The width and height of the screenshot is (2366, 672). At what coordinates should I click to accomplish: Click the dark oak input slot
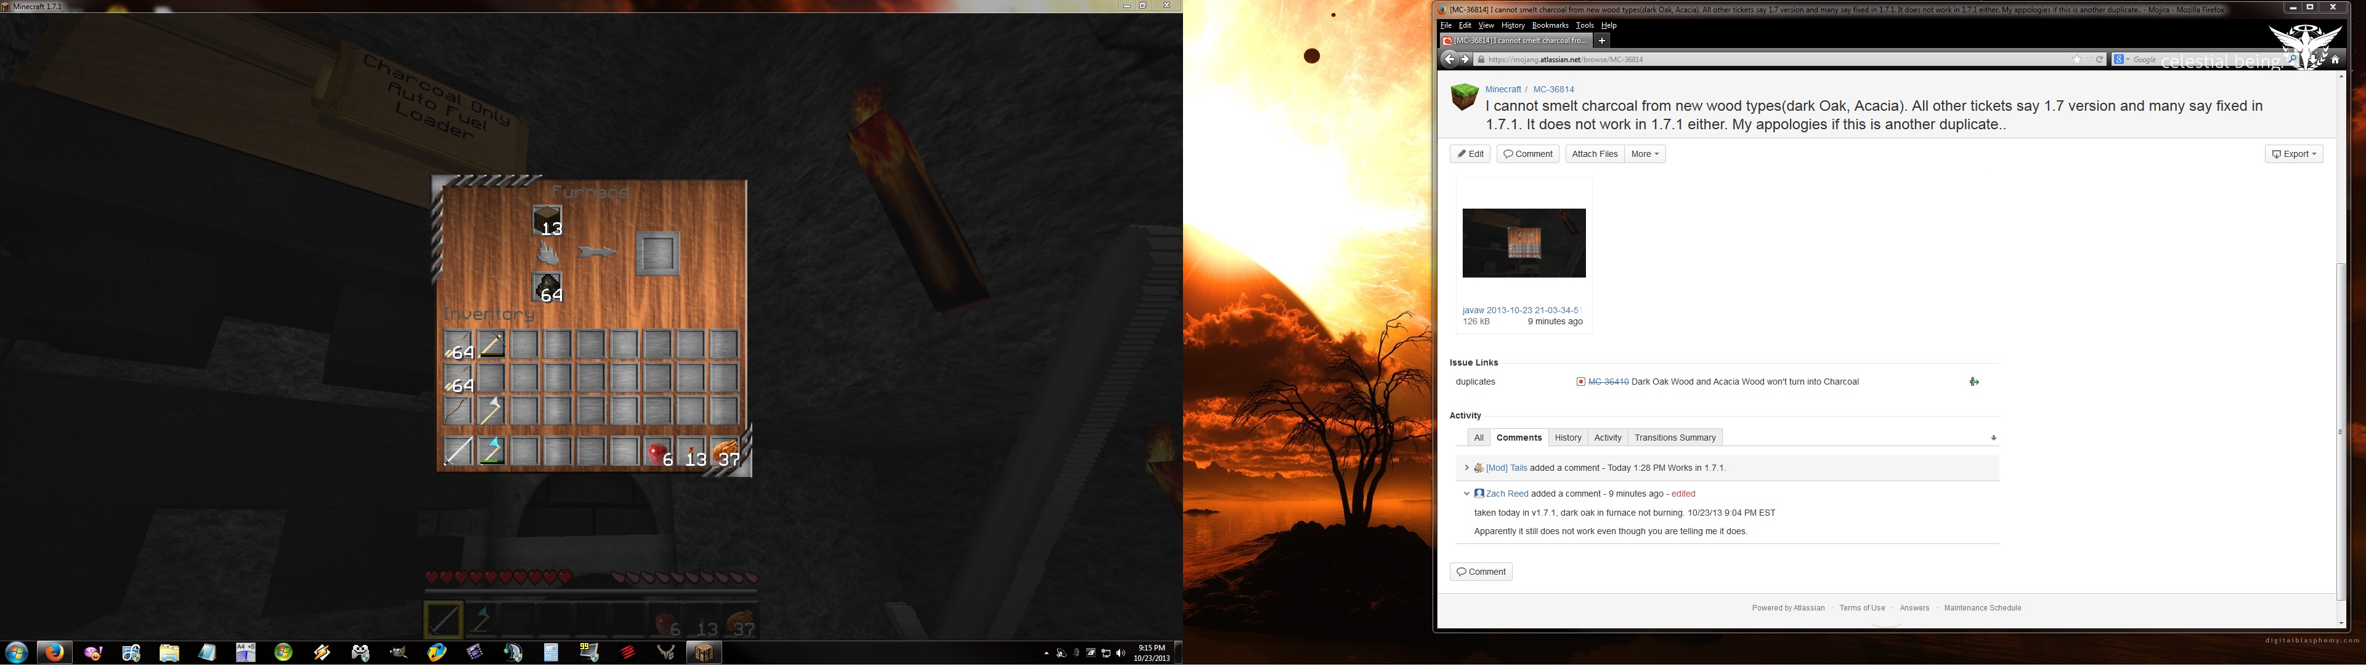(547, 221)
